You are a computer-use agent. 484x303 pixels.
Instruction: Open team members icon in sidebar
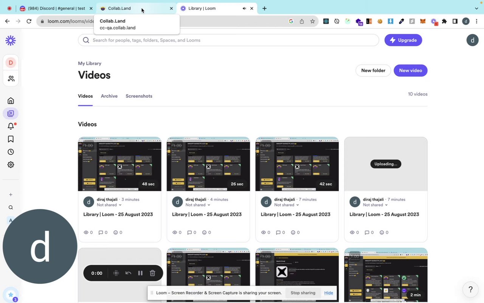pyautogui.click(x=11, y=78)
